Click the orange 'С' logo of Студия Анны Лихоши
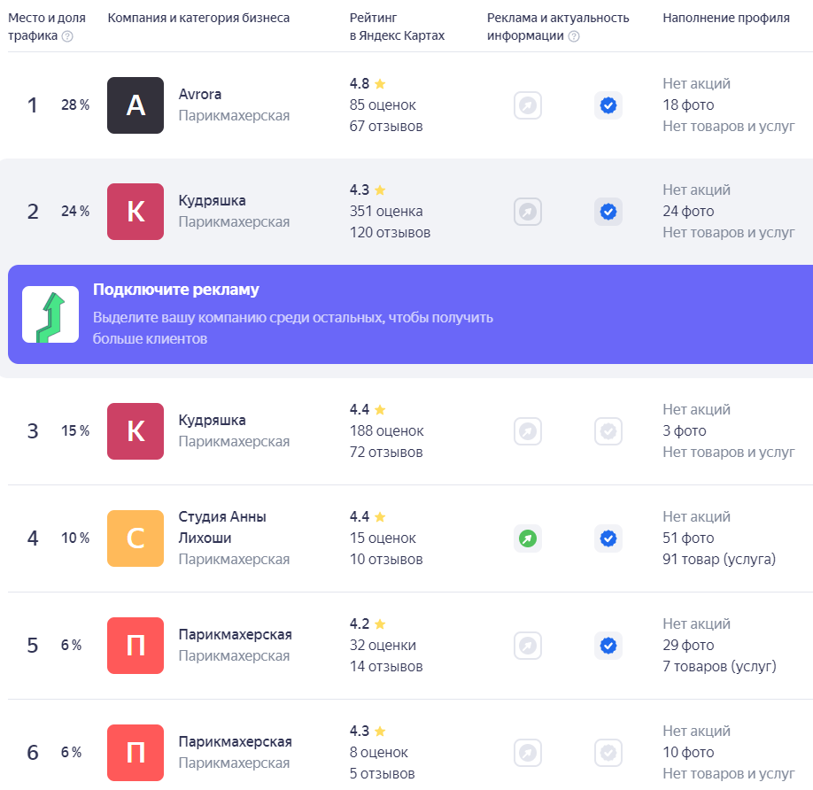813x790 pixels. [135, 538]
